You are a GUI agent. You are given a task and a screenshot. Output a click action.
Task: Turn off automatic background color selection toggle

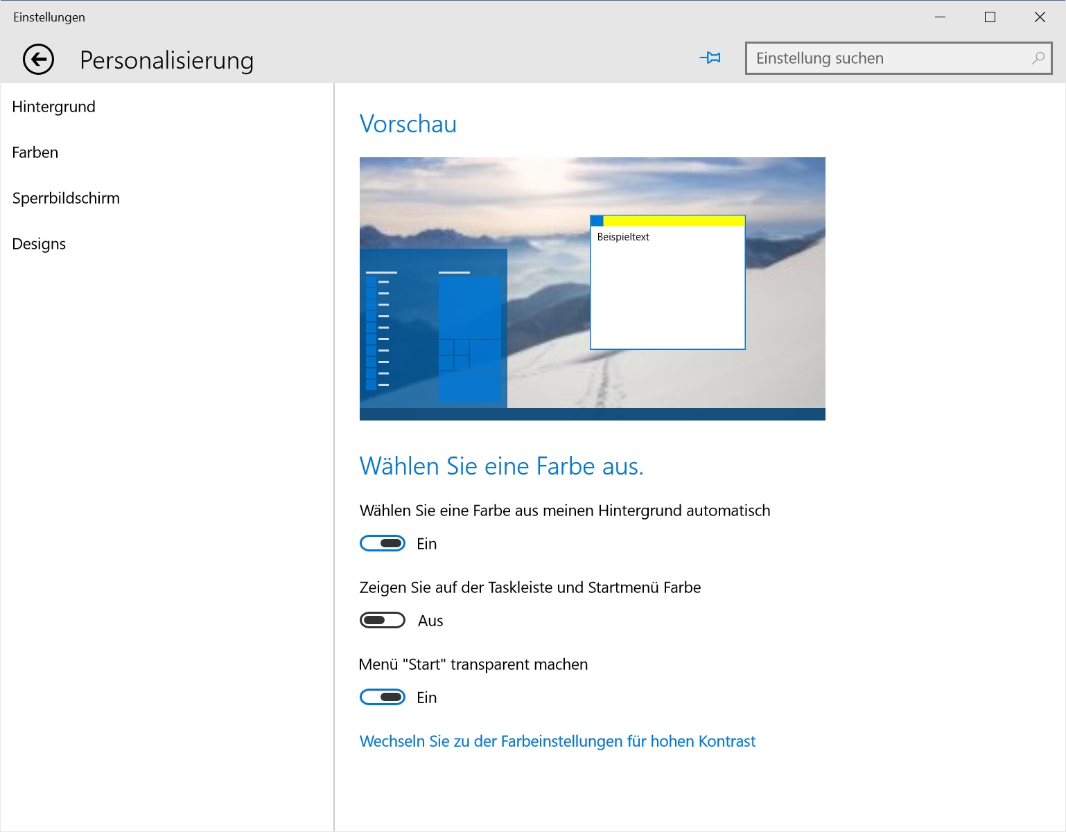(383, 544)
